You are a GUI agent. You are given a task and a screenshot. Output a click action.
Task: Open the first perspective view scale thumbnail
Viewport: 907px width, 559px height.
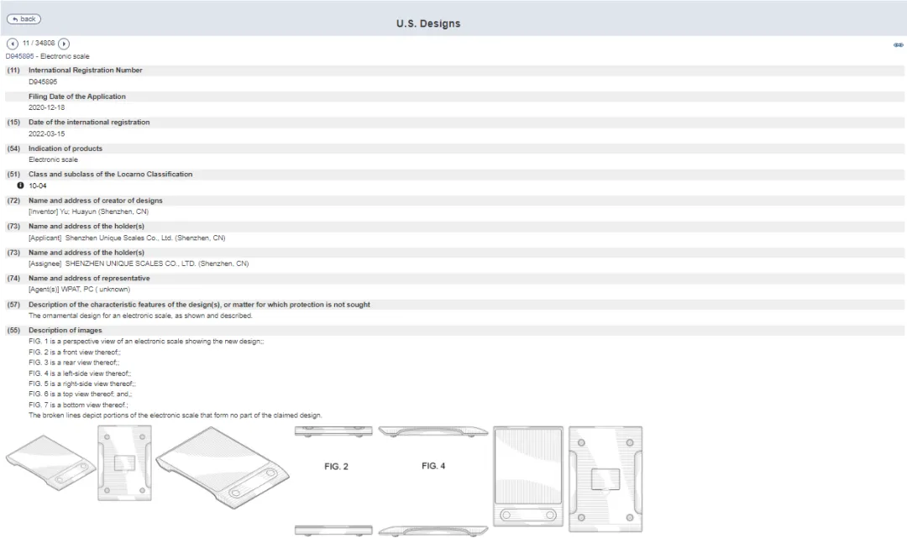pos(51,462)
